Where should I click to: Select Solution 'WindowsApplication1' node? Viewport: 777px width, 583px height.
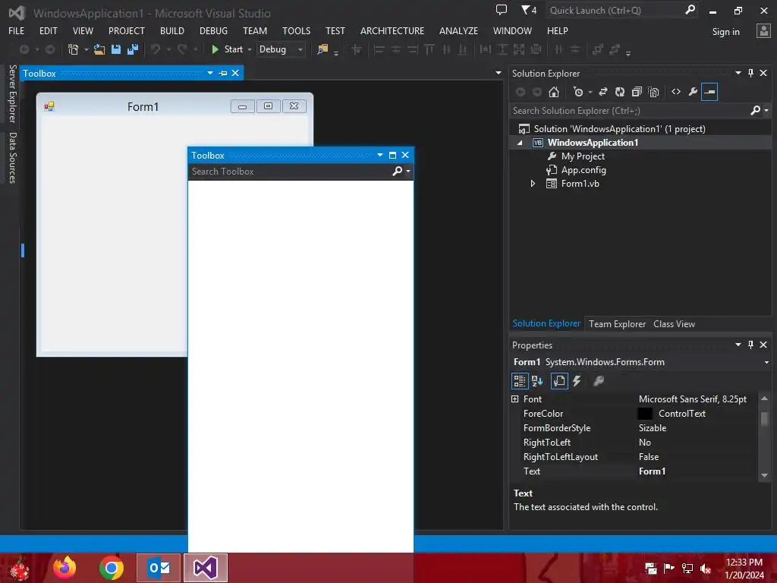click(x=619, y=129)
